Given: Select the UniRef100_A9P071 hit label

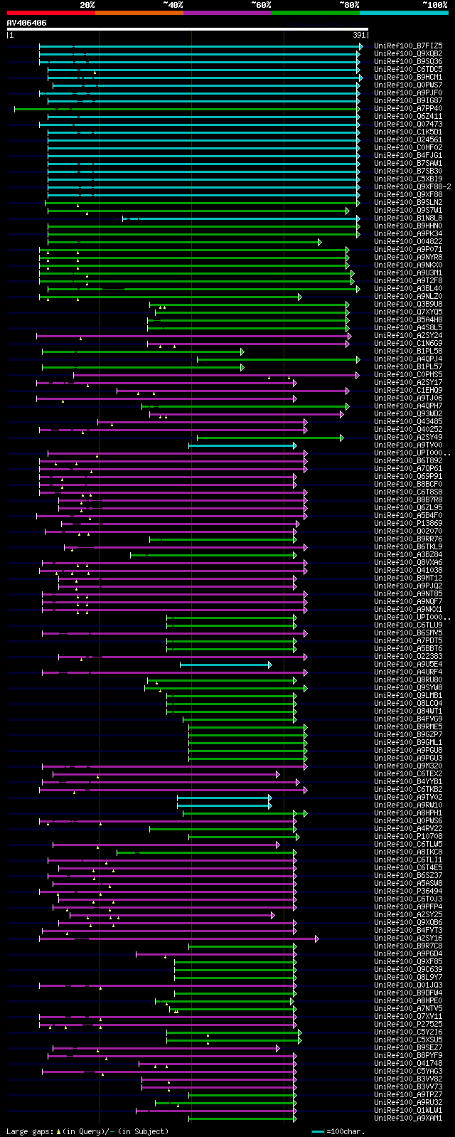Looking at the screenshot, I should 408,249.
